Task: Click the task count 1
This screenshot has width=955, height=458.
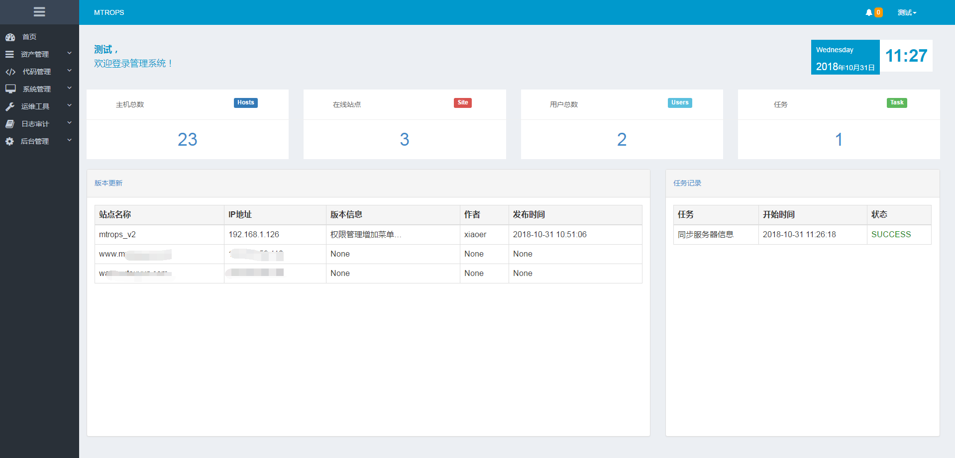Action: tap(839, 139)
